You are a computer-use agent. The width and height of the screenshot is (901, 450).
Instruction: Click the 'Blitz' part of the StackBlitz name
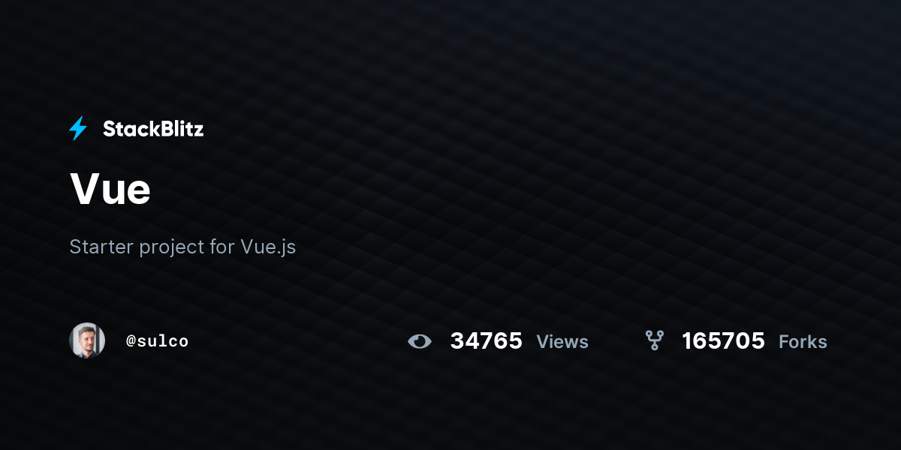179,129
